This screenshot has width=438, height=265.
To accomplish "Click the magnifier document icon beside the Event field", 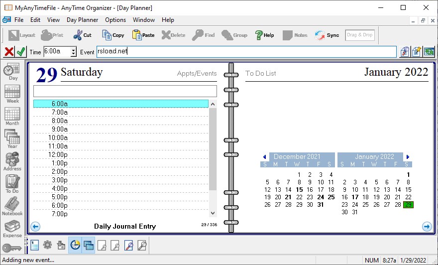I will point(405,52).
